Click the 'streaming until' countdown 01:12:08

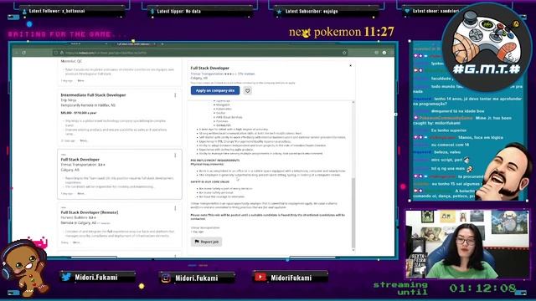[x=482, y=288]
